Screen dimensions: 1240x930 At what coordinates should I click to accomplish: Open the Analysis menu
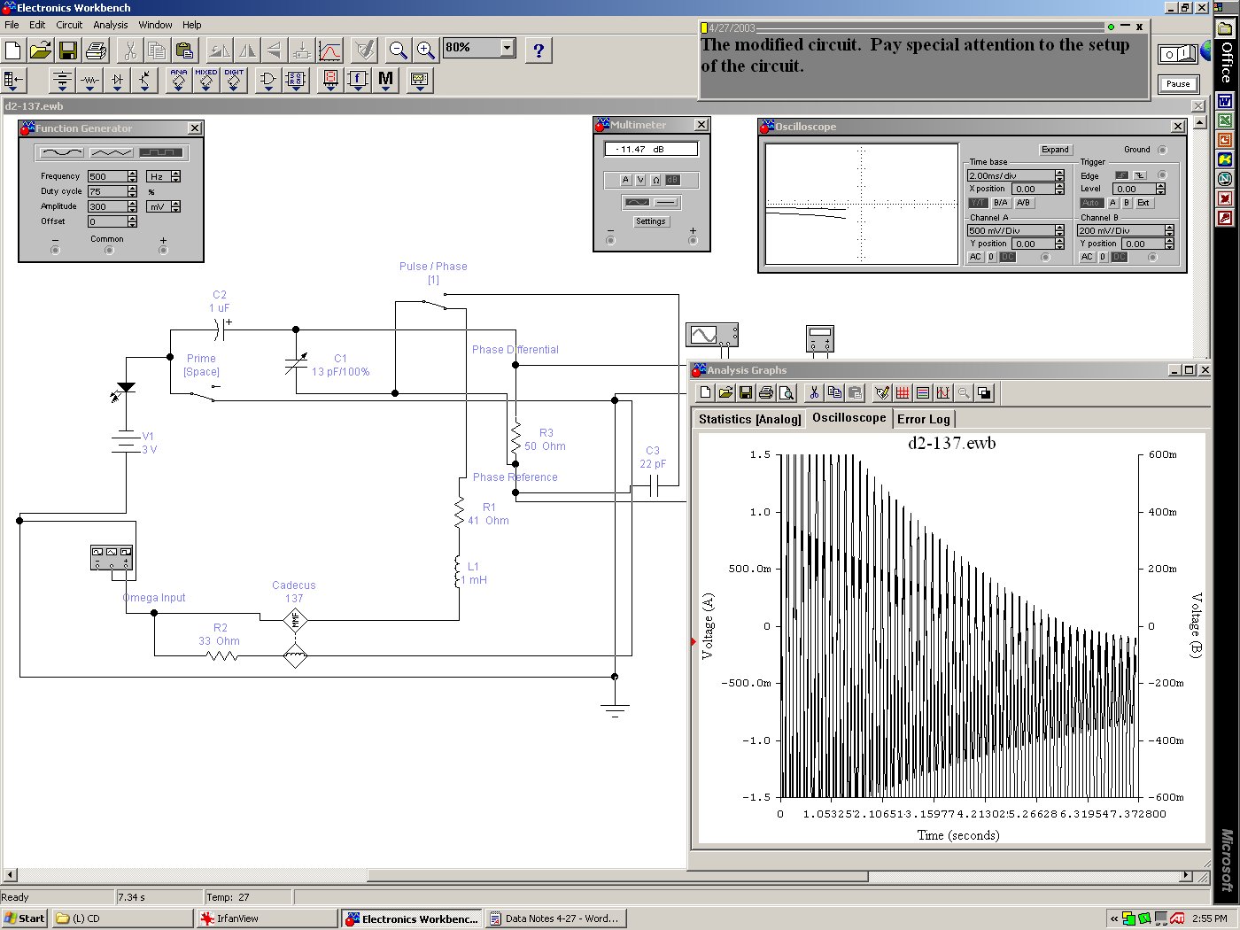pos(111,25)
